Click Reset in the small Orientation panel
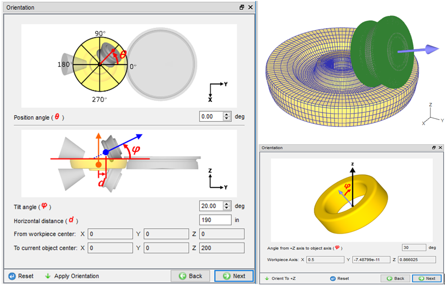The height and width of the screenshot is (285, 445). 339,278
